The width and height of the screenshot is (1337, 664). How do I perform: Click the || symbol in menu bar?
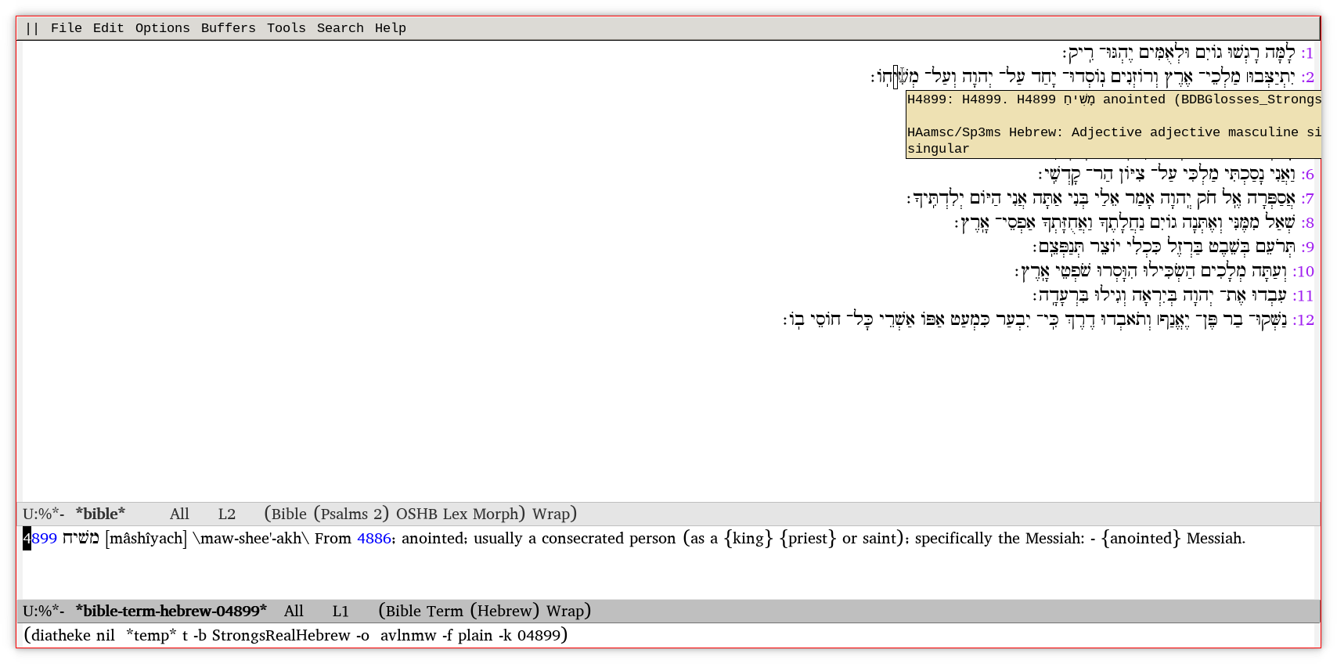(32, 28)
